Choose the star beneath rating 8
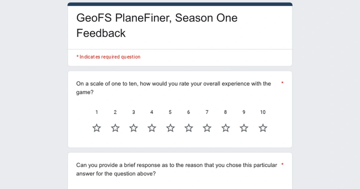The width and height of the screenshot is (360, 189). click(225, 128)
